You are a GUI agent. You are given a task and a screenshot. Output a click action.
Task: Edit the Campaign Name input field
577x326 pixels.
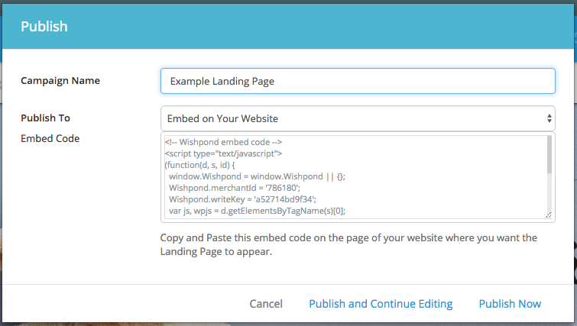coord(358,81)
